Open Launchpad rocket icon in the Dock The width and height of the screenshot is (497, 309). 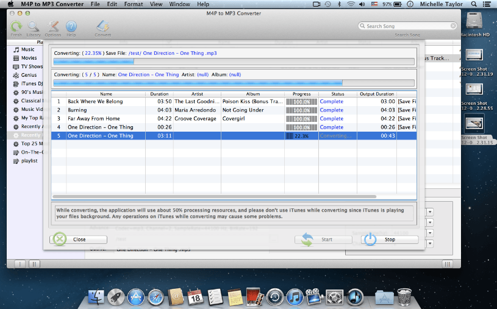[116, 297]
